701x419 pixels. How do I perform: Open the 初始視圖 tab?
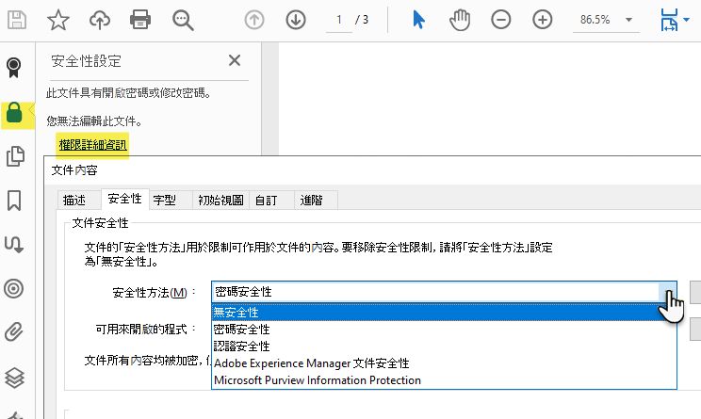[x=220, y=201]
